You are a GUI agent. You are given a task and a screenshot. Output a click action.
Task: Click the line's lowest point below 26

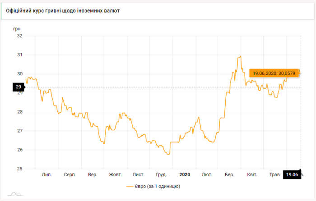(168, 154)
